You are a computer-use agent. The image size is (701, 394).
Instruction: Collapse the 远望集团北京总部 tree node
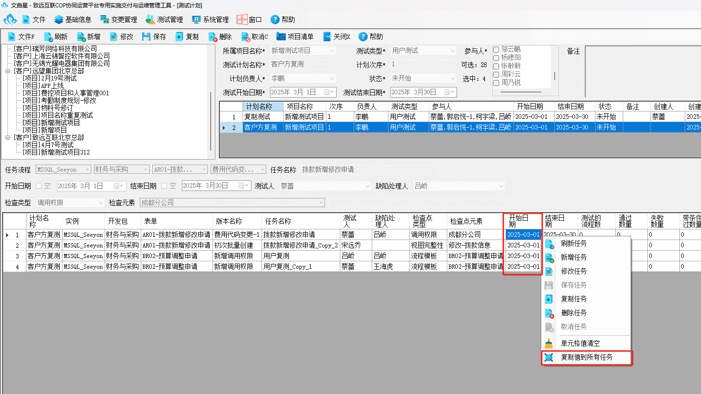(8, 71)
